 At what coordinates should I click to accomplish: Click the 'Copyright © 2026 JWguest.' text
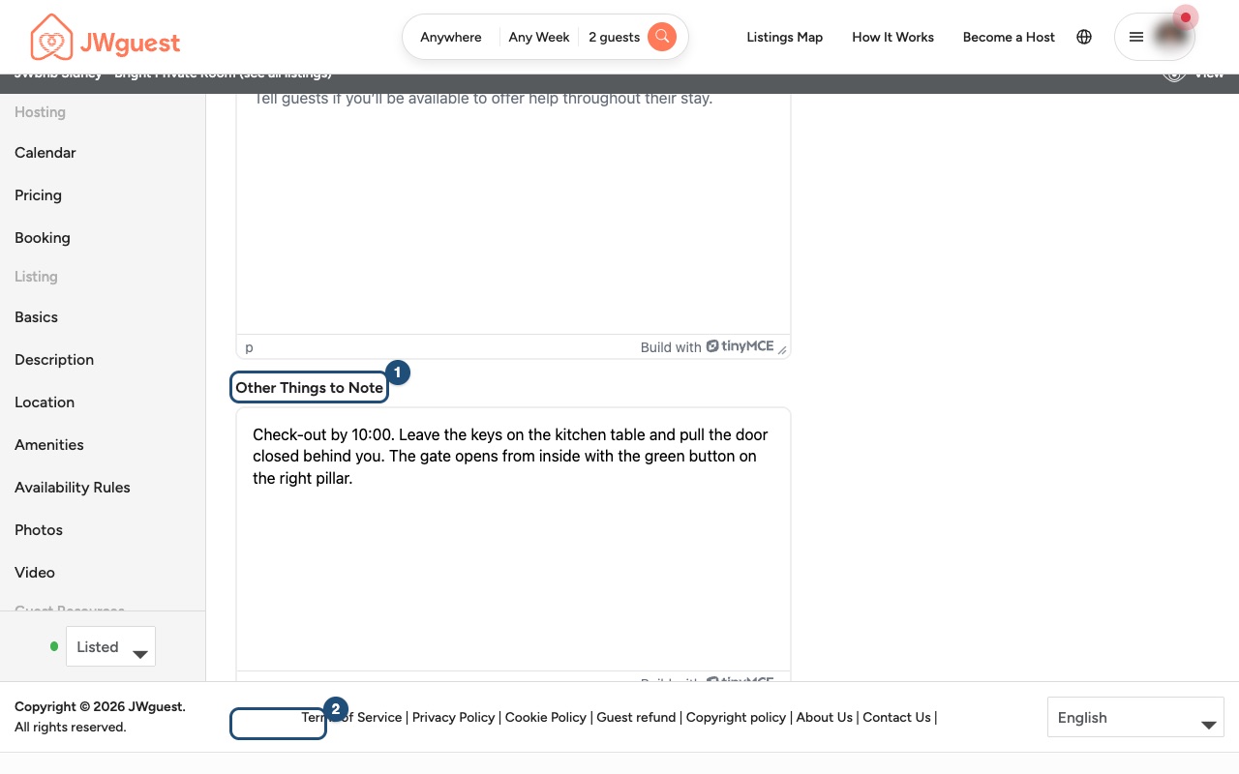100,707
